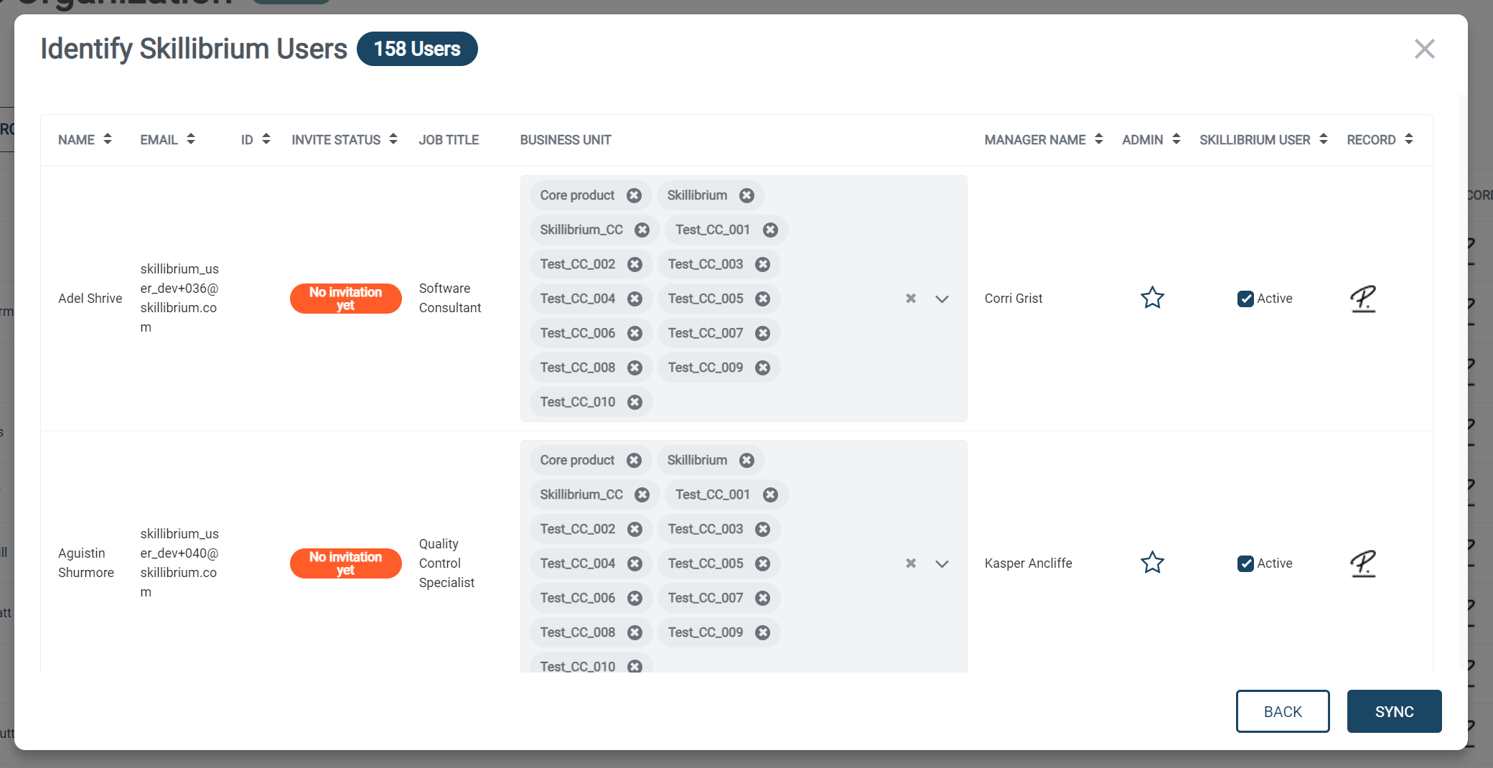Expand business unit dropdown for Adel Shrive

click(942, 299)
